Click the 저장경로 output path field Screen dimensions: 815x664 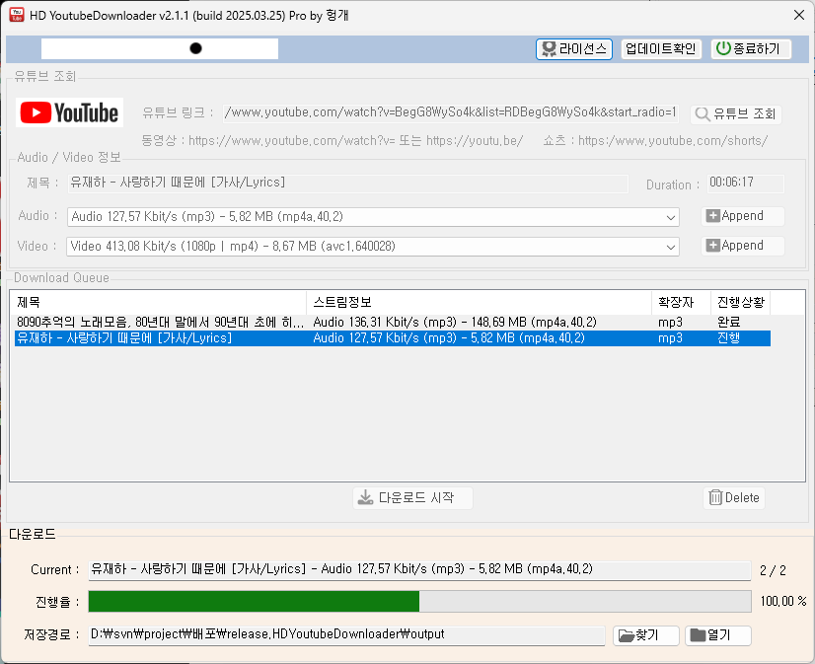[x=346, y=635]
